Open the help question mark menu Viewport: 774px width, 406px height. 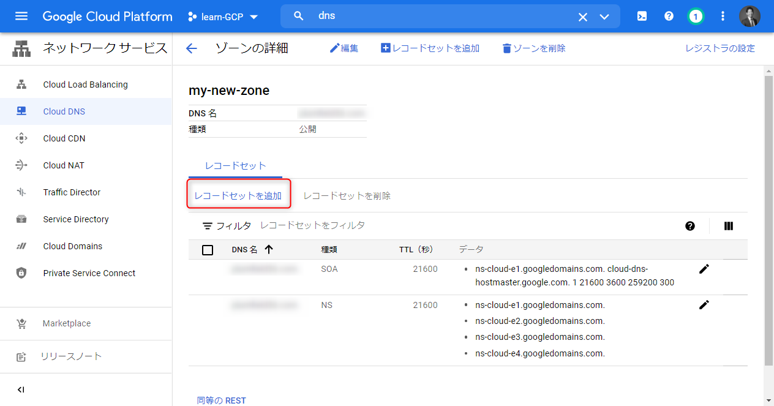pos(669,17)
